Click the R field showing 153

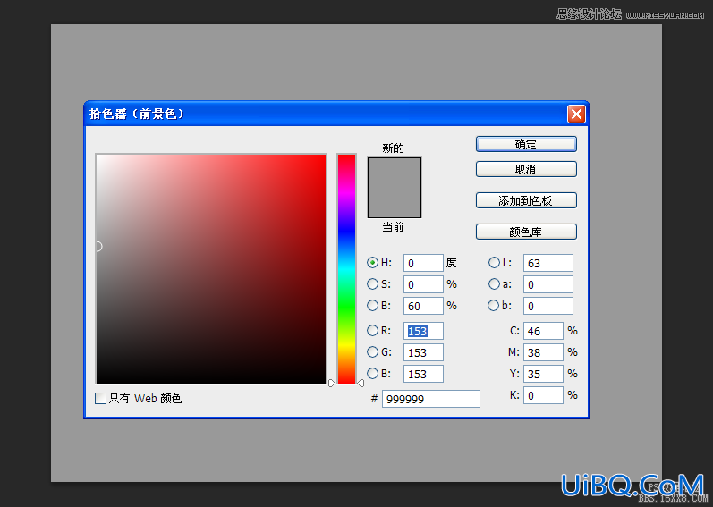(x=423, y=331)
